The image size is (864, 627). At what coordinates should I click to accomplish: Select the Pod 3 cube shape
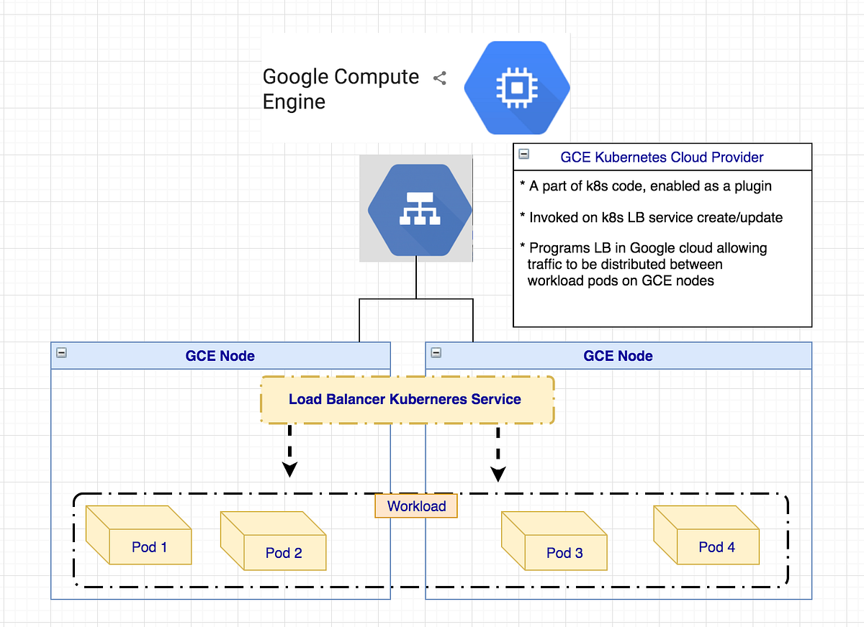tap(554, 544)
